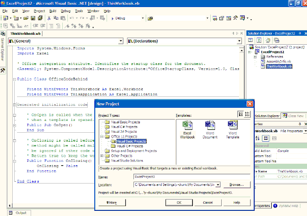Select AssemblyInfo.vb in Solution Explorer
Screen dimensions: 307x216
pos(278,62)
